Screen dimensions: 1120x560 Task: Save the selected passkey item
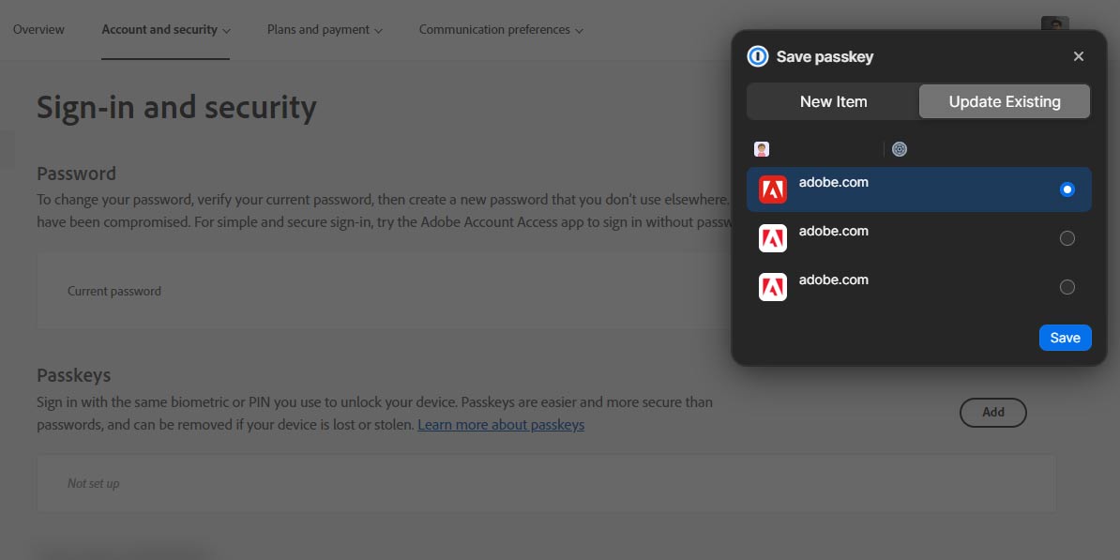tap(1065, 338)
